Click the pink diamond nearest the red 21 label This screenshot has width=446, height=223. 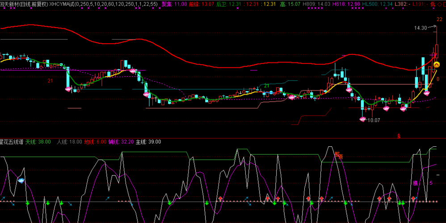tap(68, 89)
